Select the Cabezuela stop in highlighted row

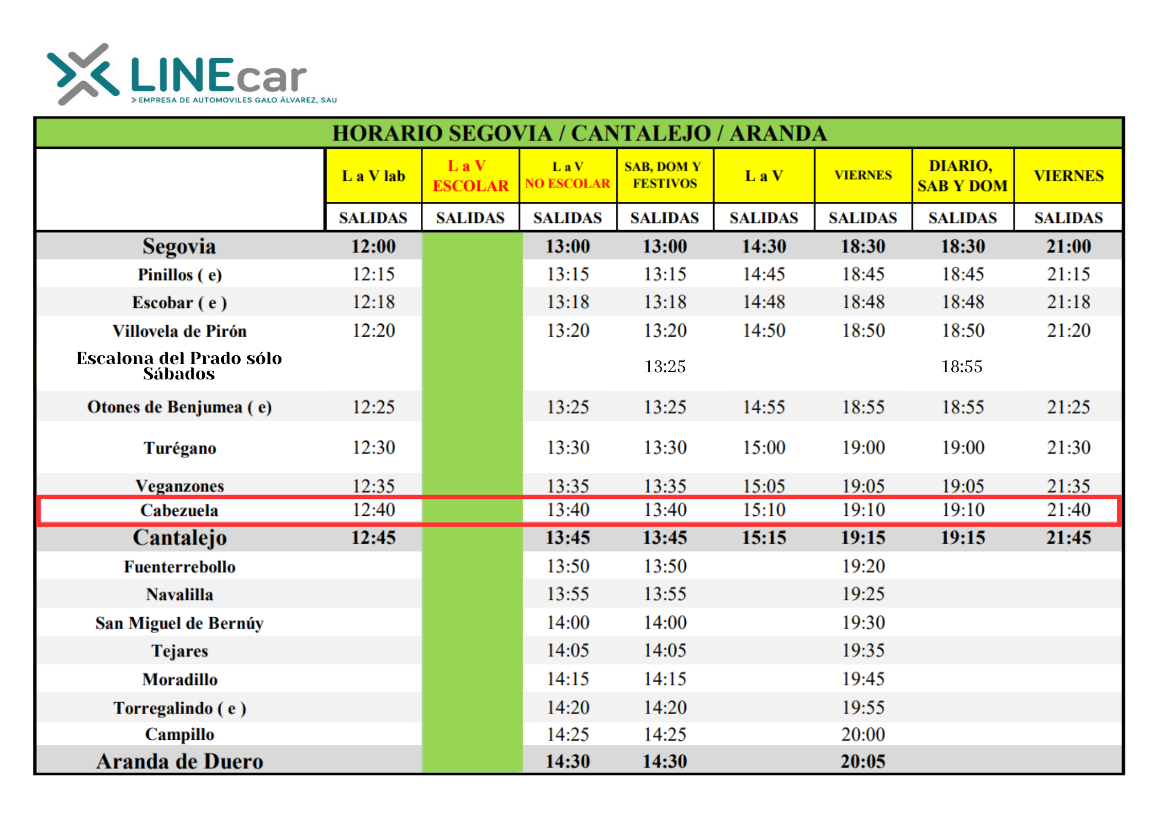179,510
